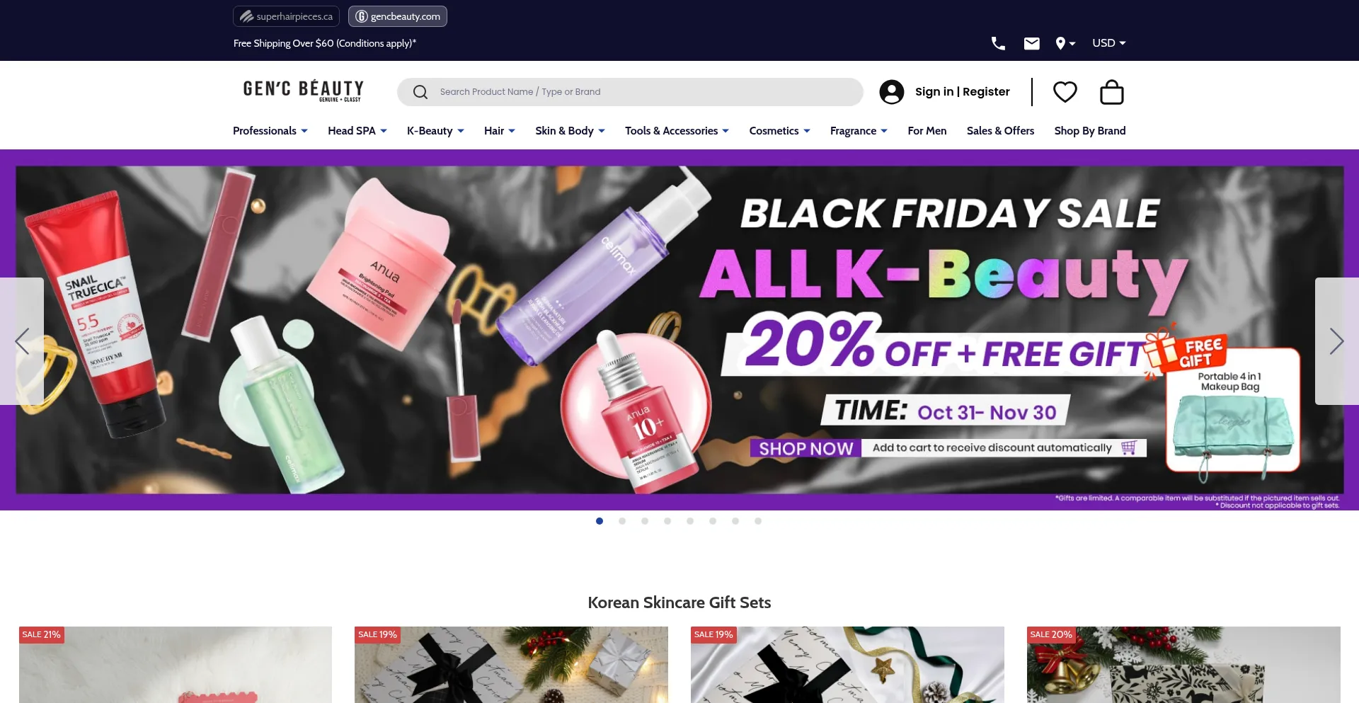The image size is (1359, 703).
Task: Click the SHOP NOW banner button
Action: (x=805, y=448)
